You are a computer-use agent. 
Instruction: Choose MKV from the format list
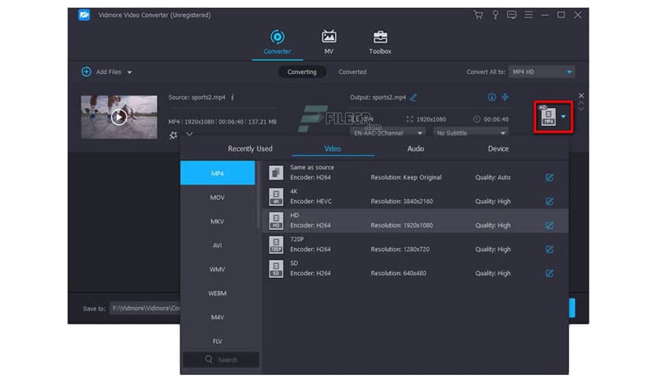pos(218,221)
